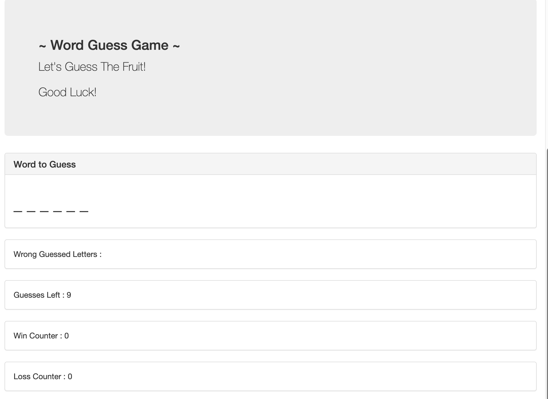Click the Let's Guess The Fruit subtitle
Viewport: 548px width, 399px height.
[x=92, y=67]
